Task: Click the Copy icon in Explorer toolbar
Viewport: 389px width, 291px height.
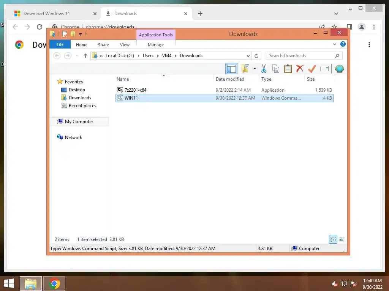Action: (x=276, y=69)
